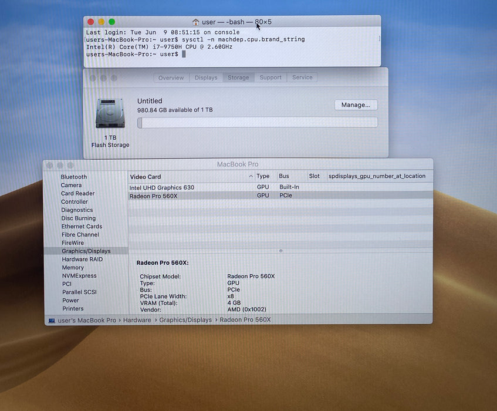This screenshot has width=497, height=411.
Task: Select Disc Burning in the sidebar
Action: 78,218
